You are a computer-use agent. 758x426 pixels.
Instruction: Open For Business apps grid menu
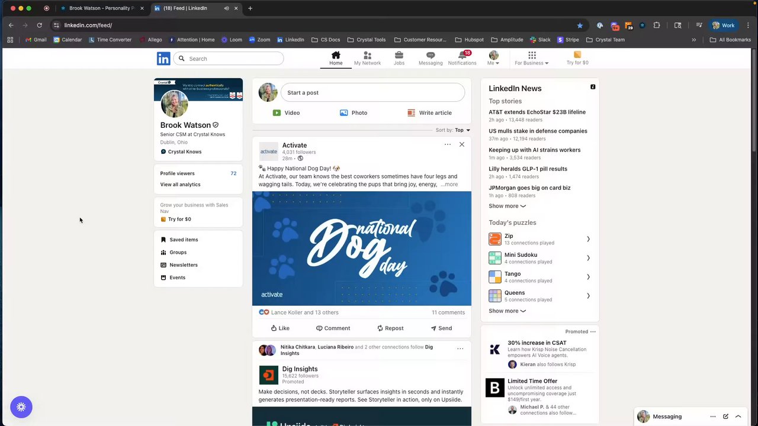pos(531,58)
